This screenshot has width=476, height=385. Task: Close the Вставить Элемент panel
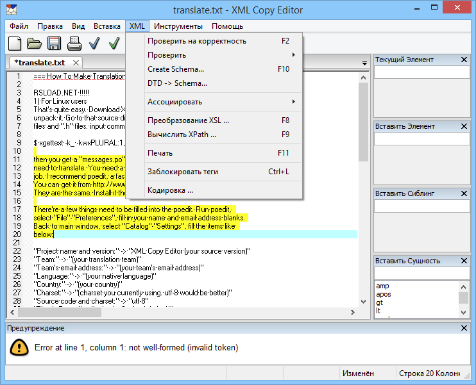coord(464,126)
